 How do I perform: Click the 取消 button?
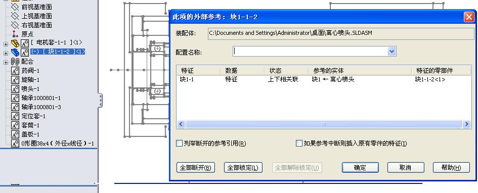click(x=406, y=167)
